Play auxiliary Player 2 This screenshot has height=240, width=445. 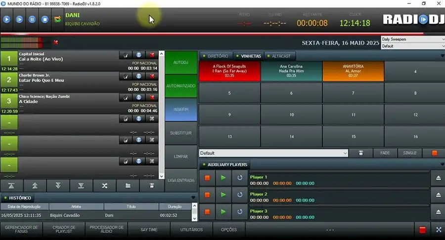223,195
